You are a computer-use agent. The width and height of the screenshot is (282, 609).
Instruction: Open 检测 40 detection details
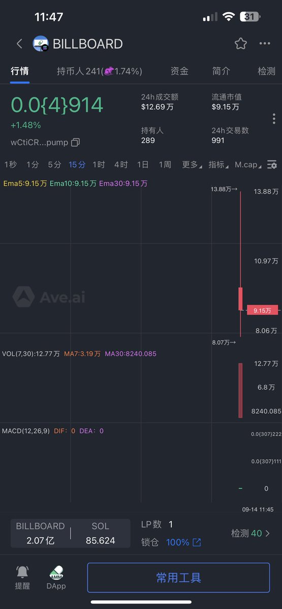tap(251, 533)
